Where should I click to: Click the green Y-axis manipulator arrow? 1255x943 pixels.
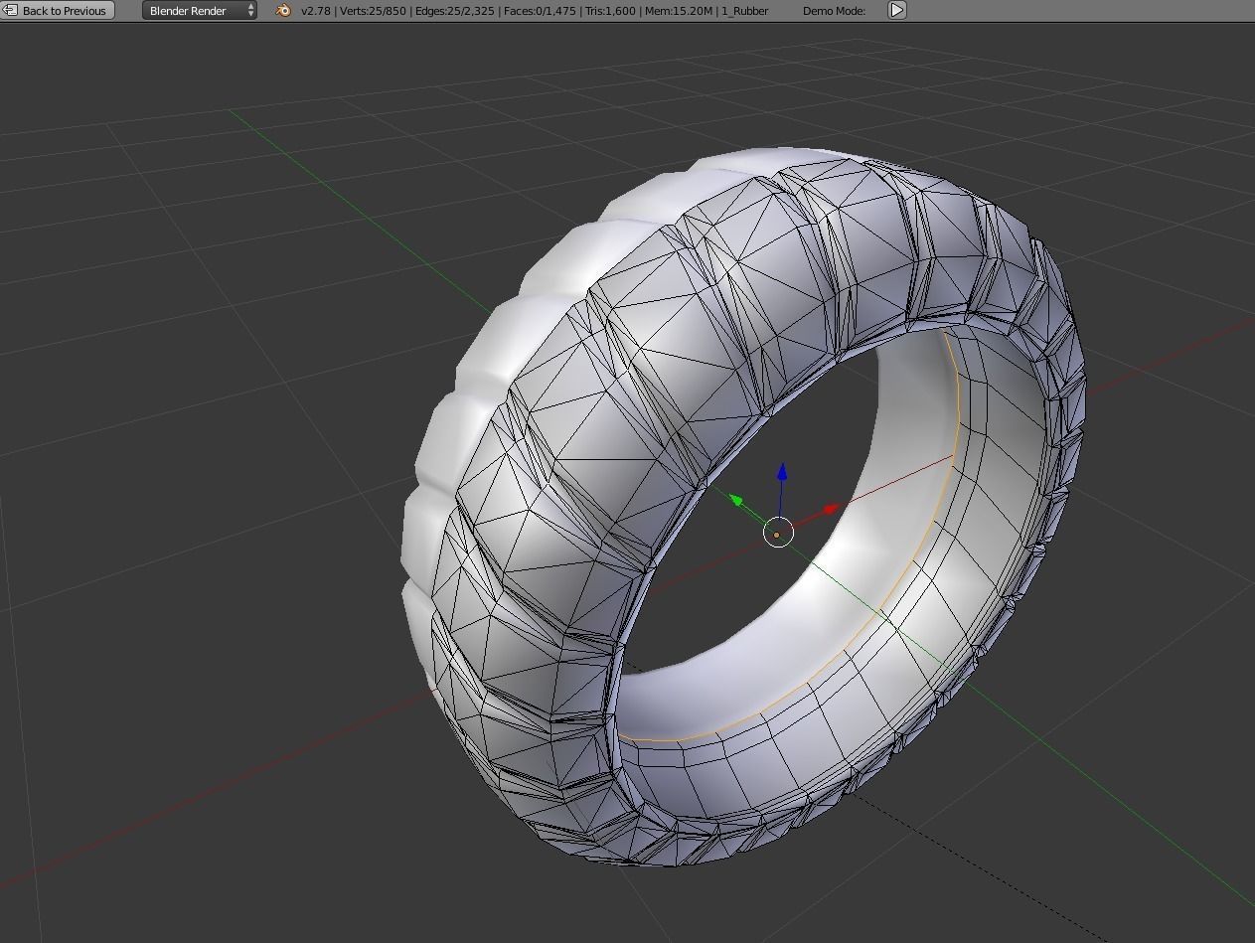coord(738,500)
